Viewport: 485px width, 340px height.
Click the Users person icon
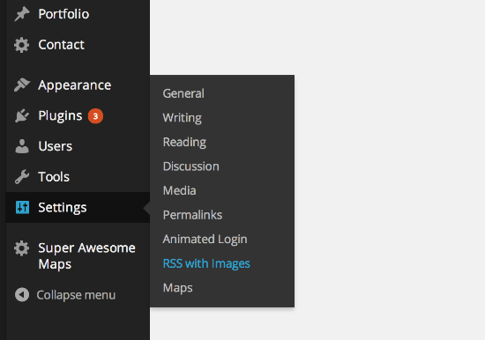(x=22, y=146)
